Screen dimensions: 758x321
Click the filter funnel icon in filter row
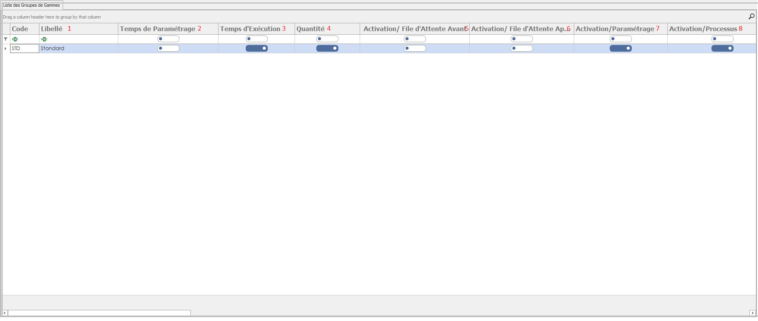click(x=6, y=39)
